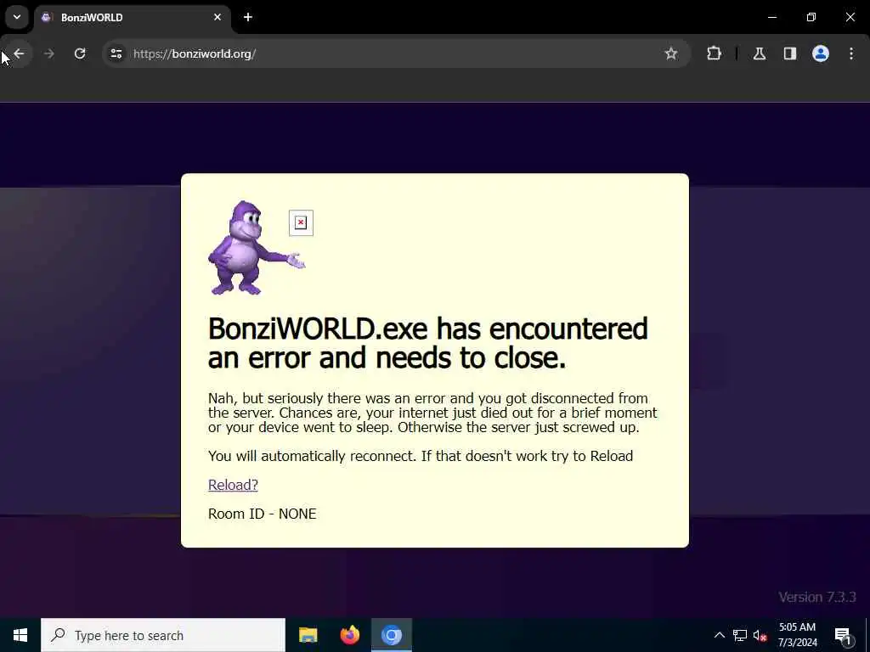Restore down the Chrome window
Image resolution: width=870 pixels, height=652 pixels.
click(x=811, y=17)
